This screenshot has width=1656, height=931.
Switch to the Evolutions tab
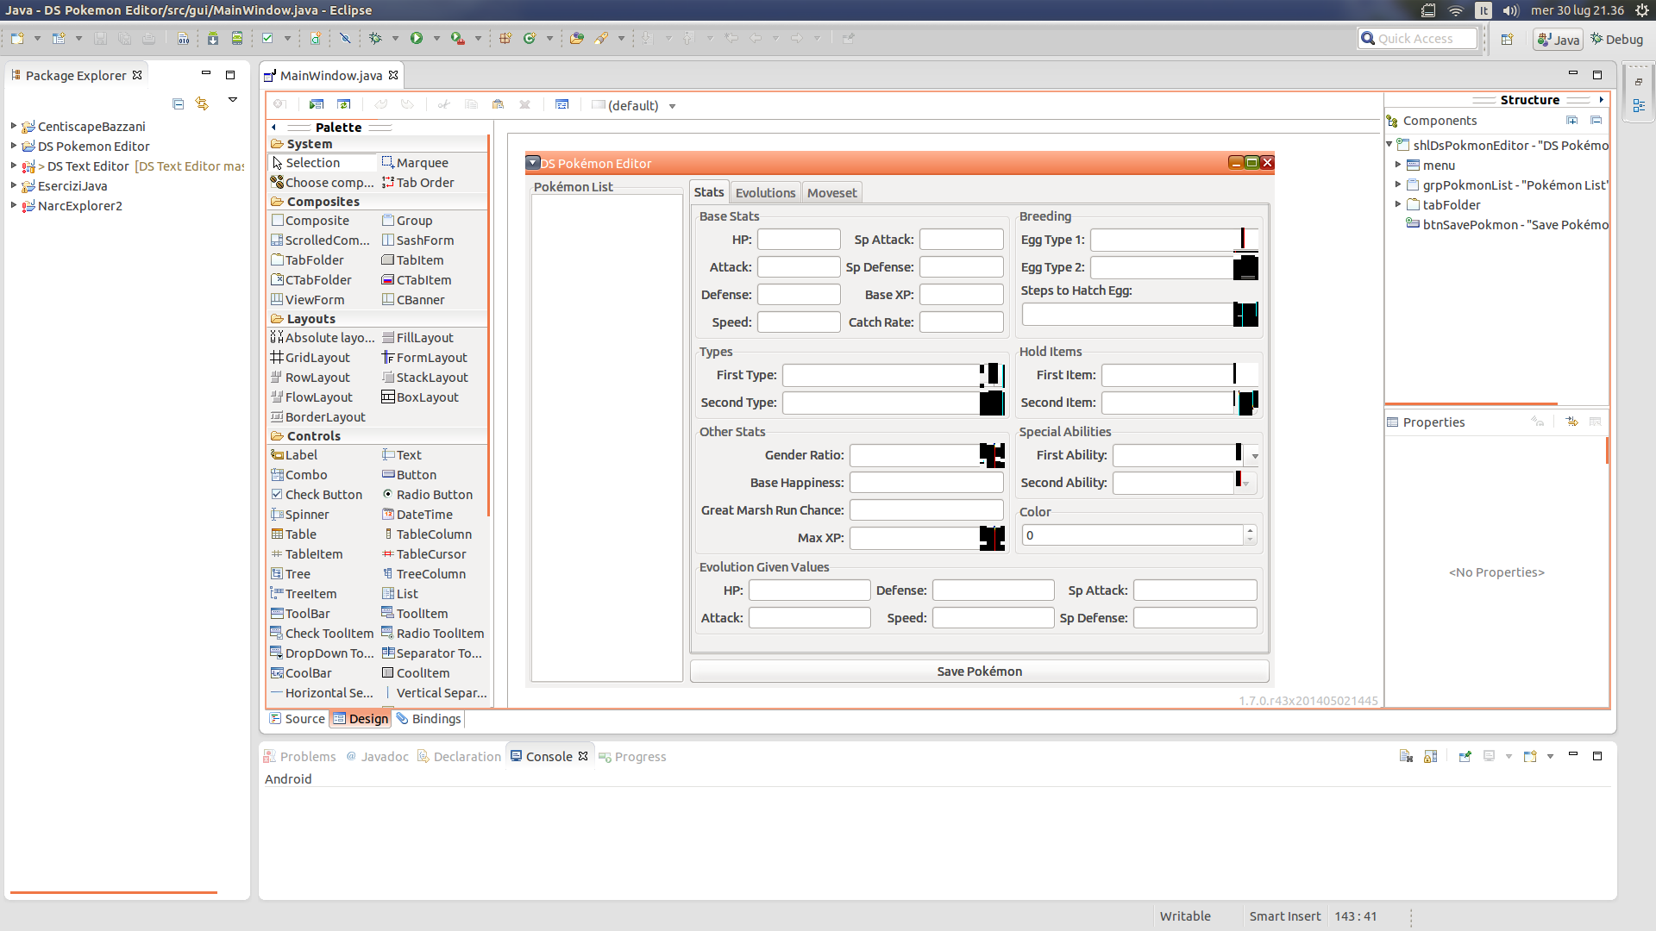[765, 193]
